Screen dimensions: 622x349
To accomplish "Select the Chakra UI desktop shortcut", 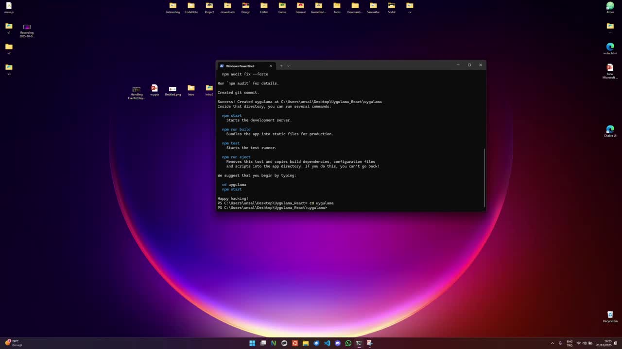I will tap(610, 131).
